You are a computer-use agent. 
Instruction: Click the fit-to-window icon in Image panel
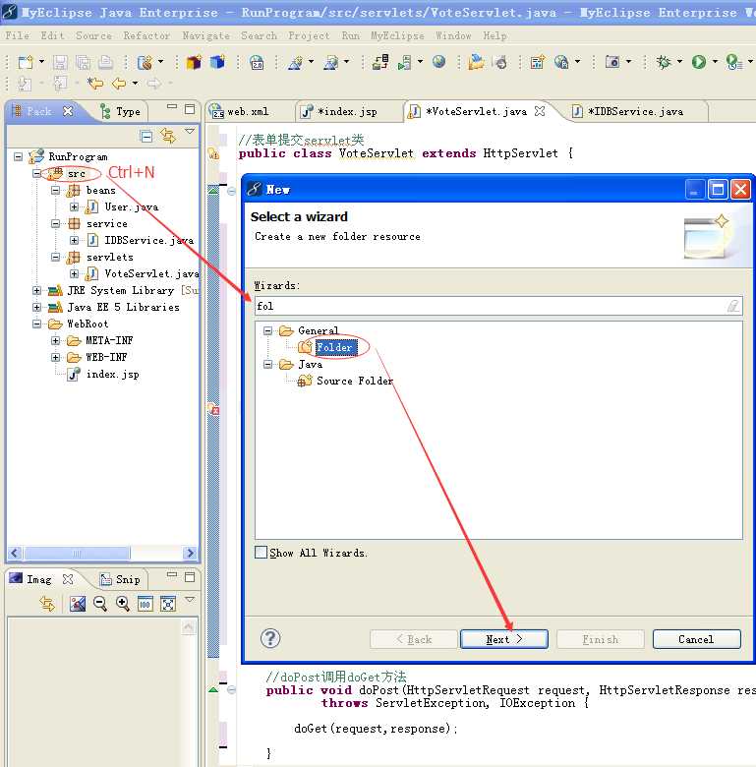(168, 604)
